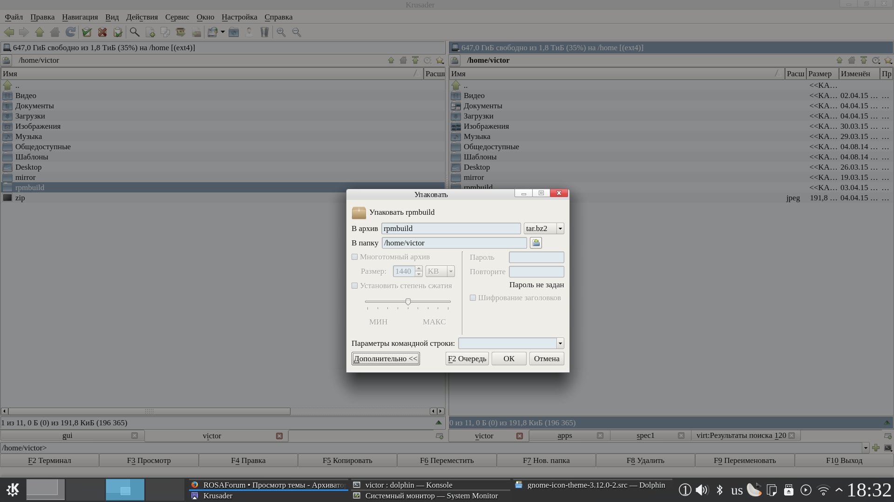Click the browse folder icon next to destination
This screenshot has height=502, width=894.
tap(536, 243)
